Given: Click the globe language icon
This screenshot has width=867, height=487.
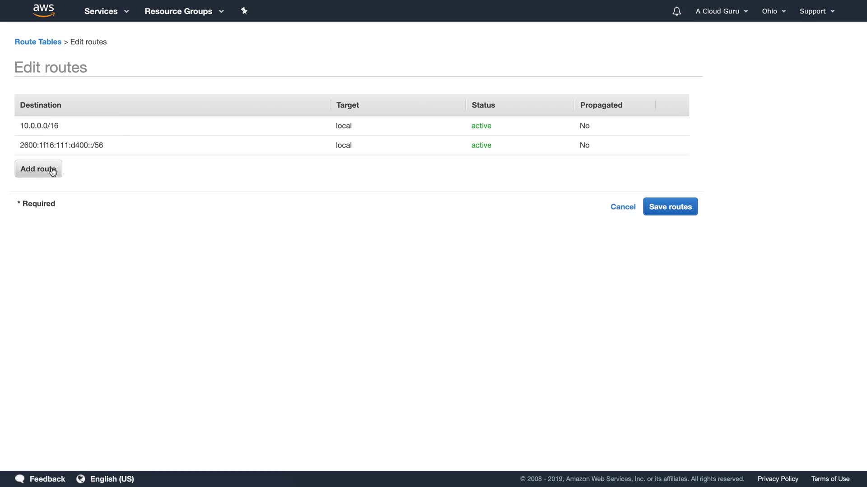Looking at the screenshot, I should (81, 479).
